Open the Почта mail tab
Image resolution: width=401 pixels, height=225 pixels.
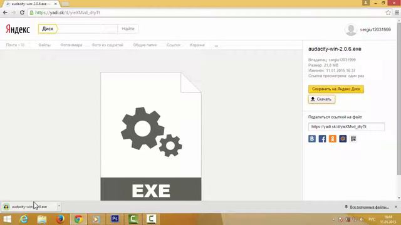tap(15, 45)
